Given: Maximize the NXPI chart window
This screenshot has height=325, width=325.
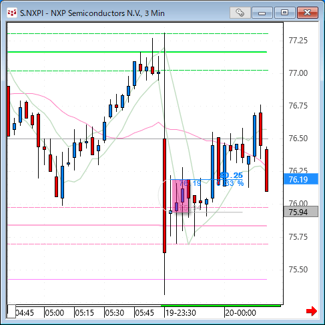Looking at the screenshot, I should click(284, 13).
